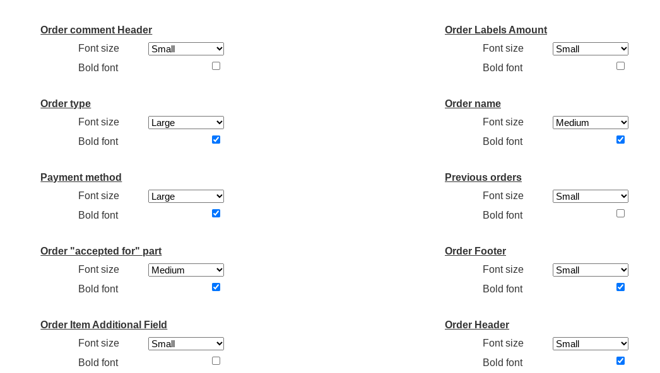Open Payment method font size dropdown

pos(186,197)
